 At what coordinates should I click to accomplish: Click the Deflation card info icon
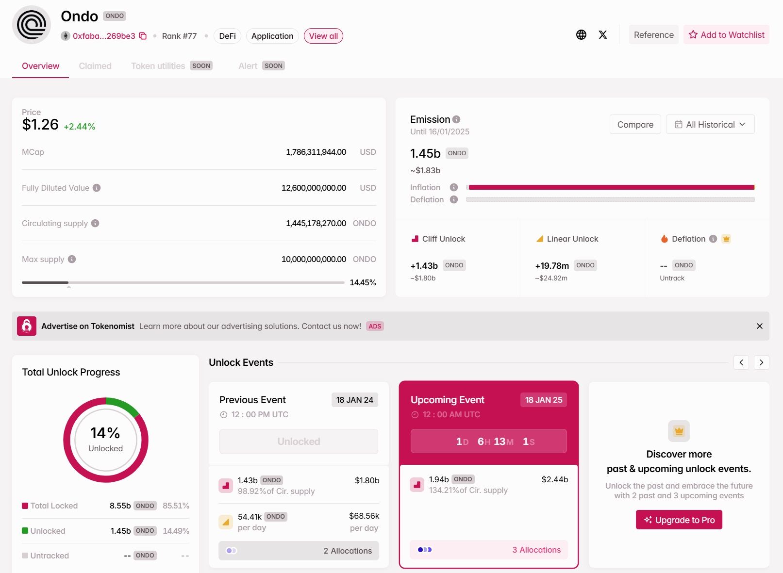click(x=713, y=239)
